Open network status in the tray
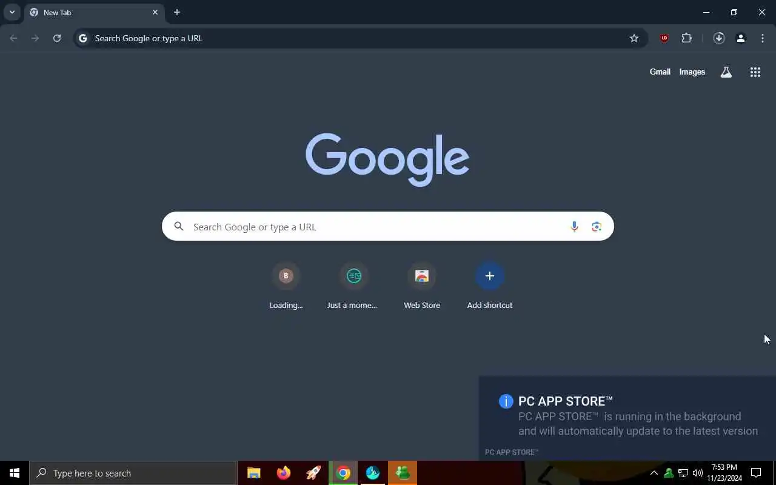The image size is (776, 485). [x=683, y=473]
